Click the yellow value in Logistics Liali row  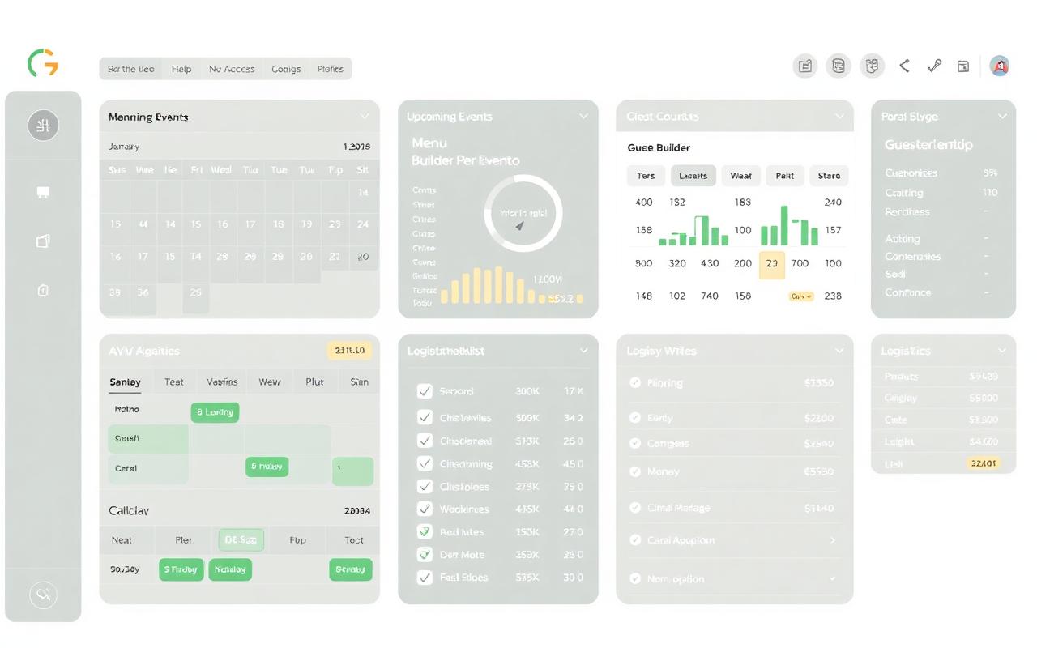tap(984, 463)
